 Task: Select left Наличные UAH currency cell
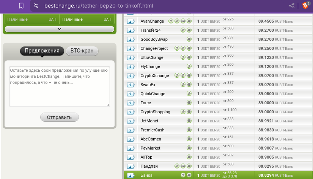tap(32, 20)
